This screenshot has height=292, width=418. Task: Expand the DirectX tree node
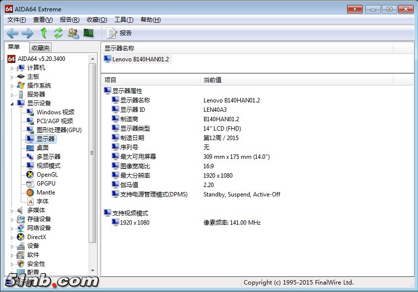12,237
